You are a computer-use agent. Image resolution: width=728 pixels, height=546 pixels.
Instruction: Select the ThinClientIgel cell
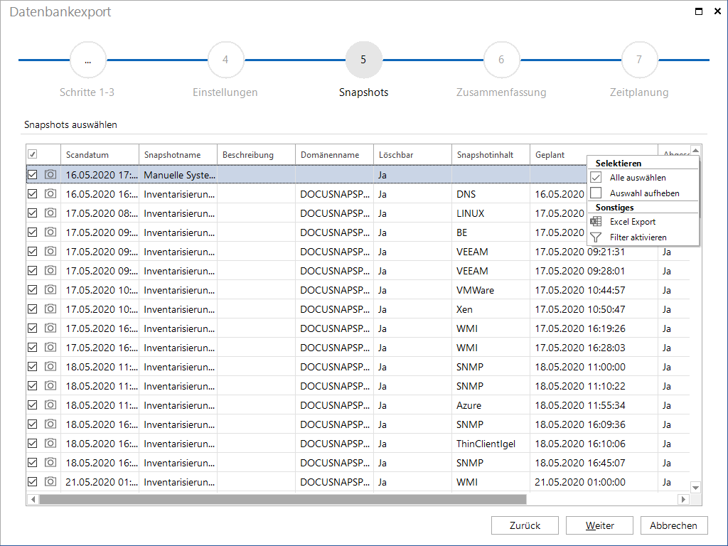(491, 444)
